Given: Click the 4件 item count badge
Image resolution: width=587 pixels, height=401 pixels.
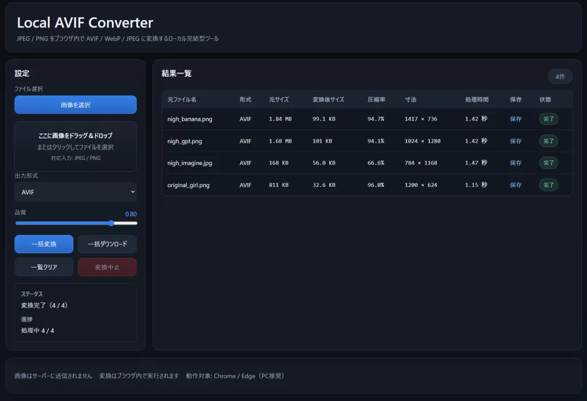Looking at the screenshot, I should pos(559,76).
